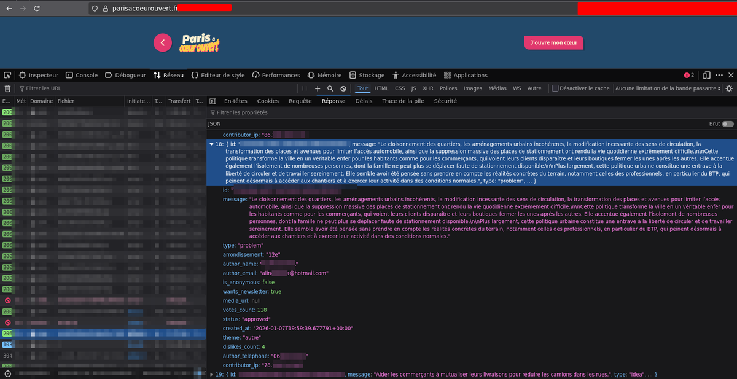
Task: Select arrondissement "12e" value
Action: (x=273, y=254)
